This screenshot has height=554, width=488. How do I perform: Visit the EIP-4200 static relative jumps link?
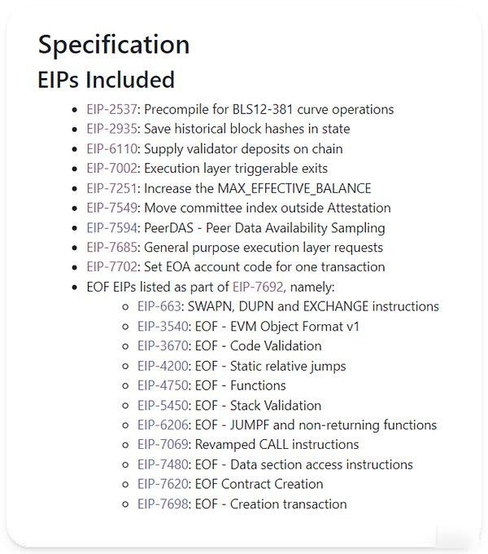coord(163,366)
